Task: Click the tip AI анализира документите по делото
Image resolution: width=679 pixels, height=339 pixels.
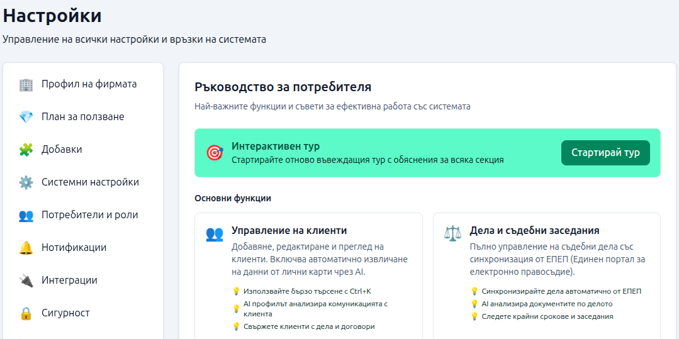Action: 547,304
